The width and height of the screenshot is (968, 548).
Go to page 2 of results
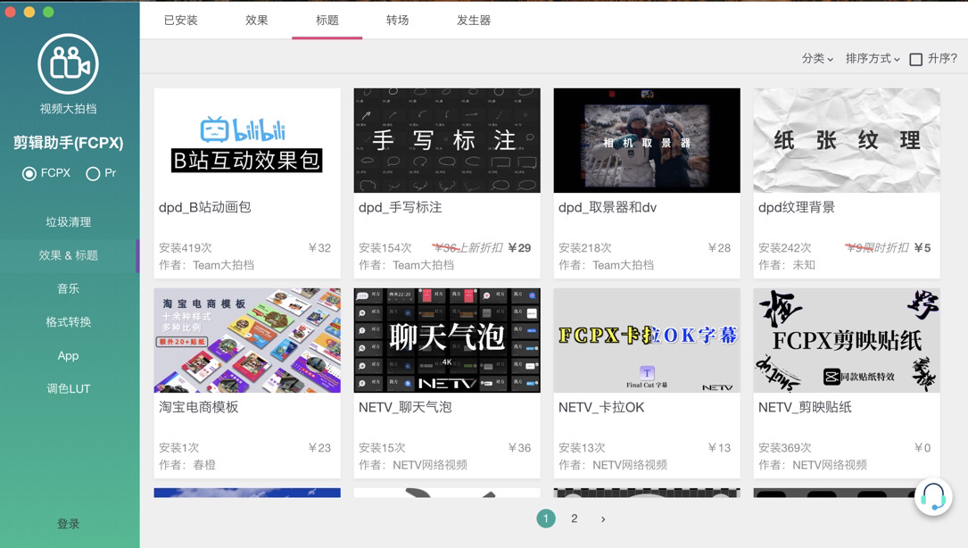point(575,519)
